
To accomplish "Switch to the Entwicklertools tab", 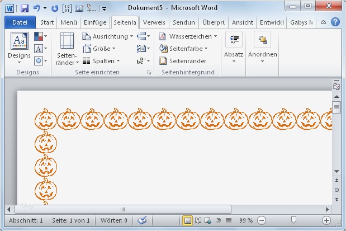I will (x=272, y=22).
